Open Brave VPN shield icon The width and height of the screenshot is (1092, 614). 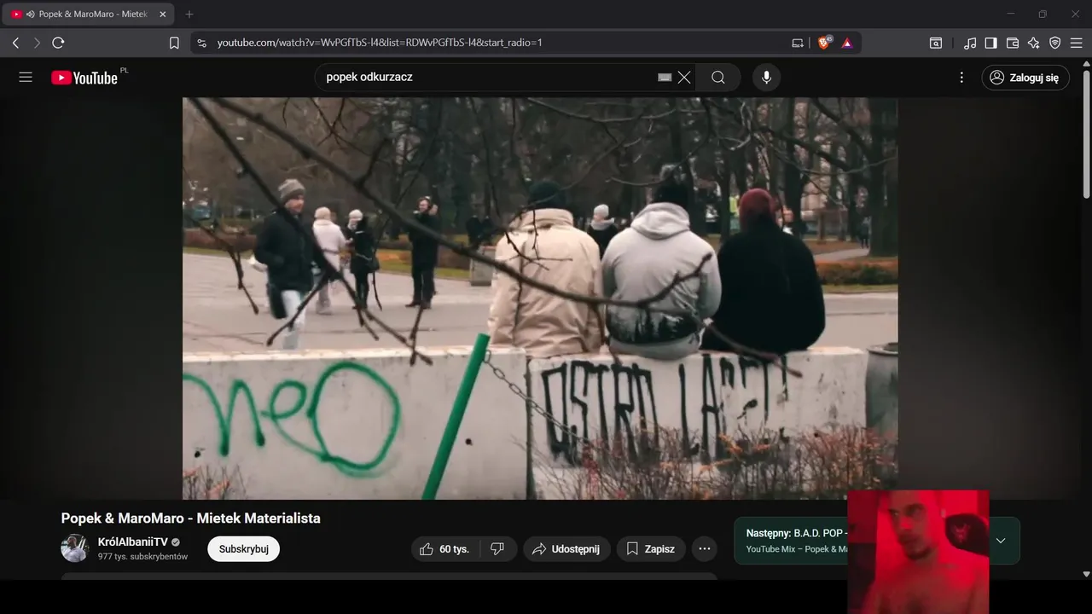point(1055,43)
